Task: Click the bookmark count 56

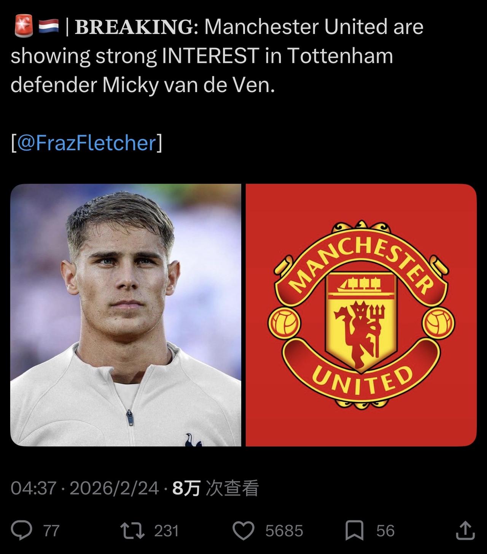Action: (385, 531)
